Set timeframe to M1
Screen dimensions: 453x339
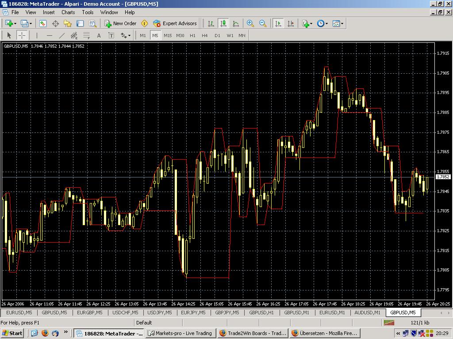pyautogui.click(x=143, y=35)
